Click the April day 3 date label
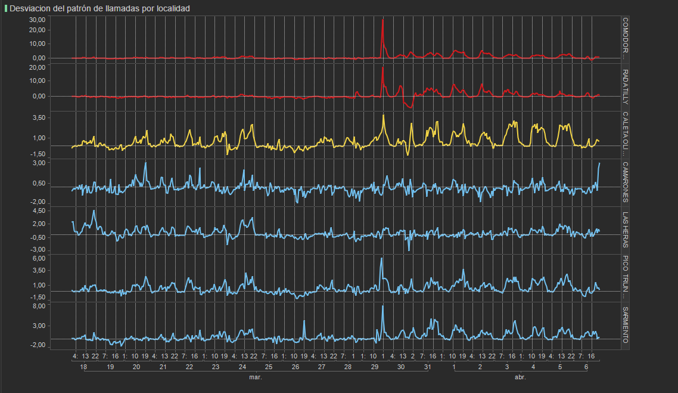 click(x=507, y=367)
